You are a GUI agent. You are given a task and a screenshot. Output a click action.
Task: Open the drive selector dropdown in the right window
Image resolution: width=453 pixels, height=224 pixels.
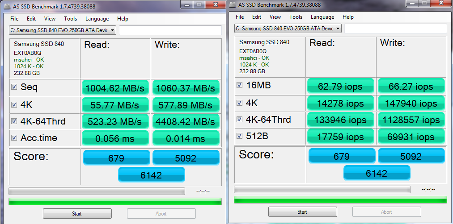(288, 28)
